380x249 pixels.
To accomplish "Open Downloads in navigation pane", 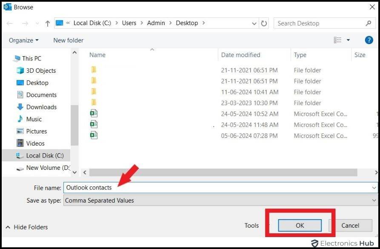I will 41,107.
